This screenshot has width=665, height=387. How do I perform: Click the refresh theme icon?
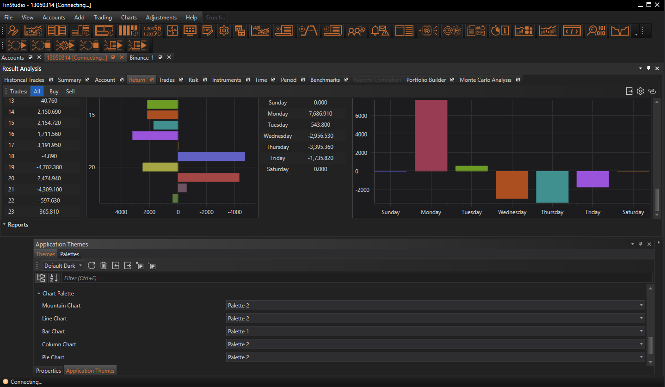[92, 265]
